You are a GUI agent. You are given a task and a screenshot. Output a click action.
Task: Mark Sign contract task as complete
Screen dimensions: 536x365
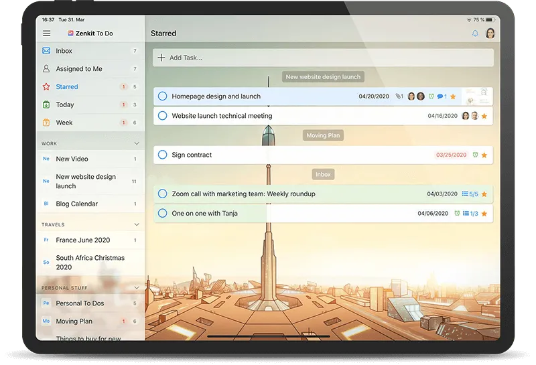(x=163, y=155)
